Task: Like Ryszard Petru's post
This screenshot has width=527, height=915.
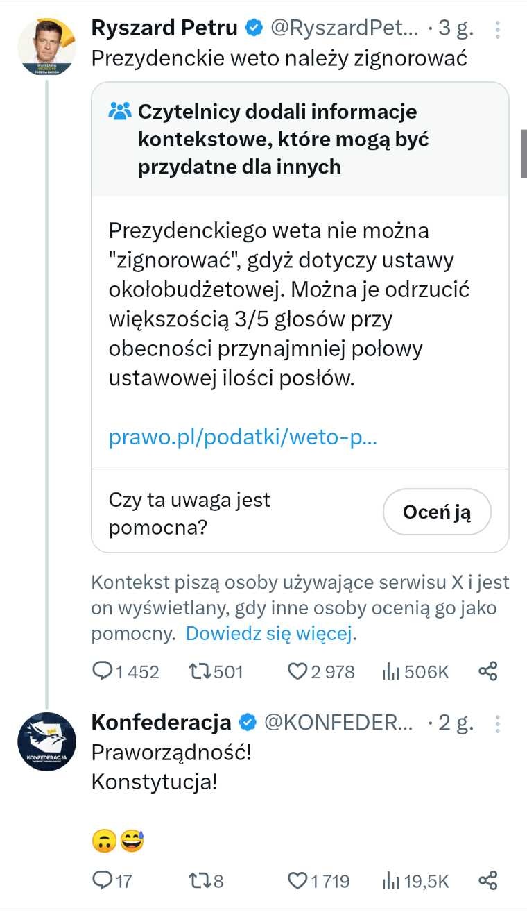Action: click(x=321, y=672)
